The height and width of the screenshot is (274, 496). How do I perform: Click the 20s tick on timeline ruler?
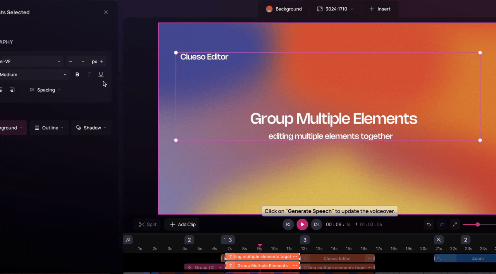pos(424,248)
